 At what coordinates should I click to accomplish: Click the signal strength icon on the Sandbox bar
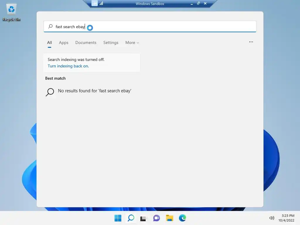pos(101,3)
